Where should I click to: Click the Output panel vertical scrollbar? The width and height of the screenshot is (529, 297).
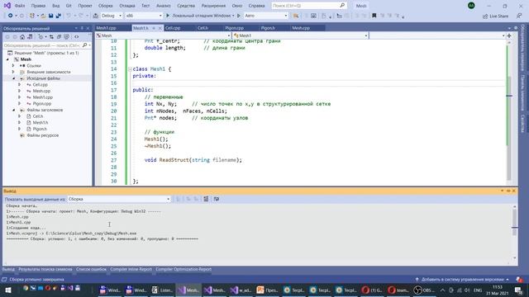click(514, 233)
